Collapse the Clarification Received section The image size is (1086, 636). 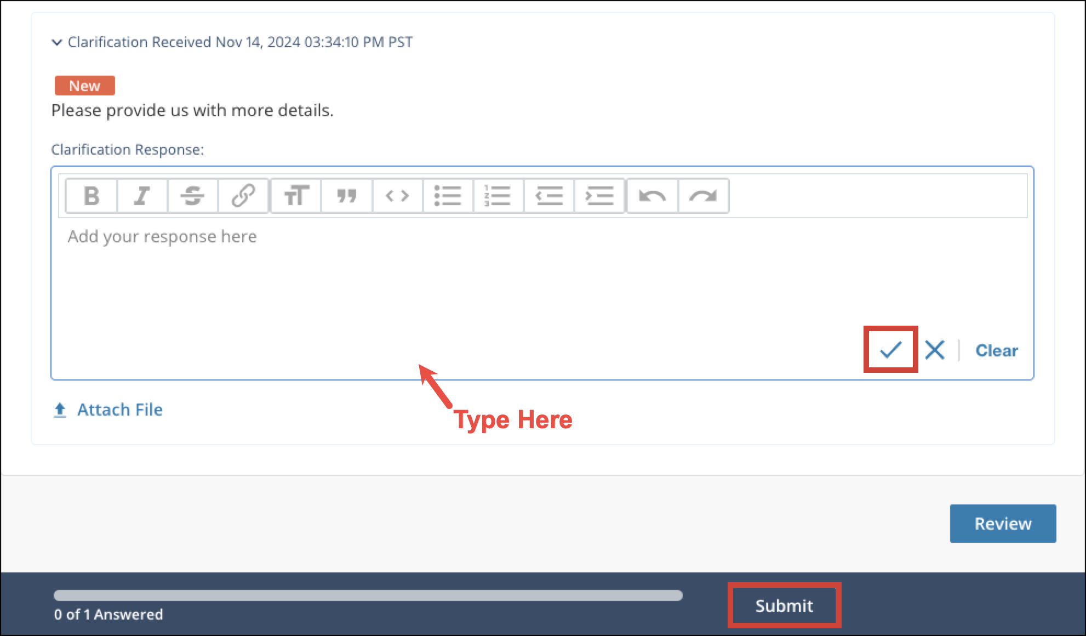(56, 43)
